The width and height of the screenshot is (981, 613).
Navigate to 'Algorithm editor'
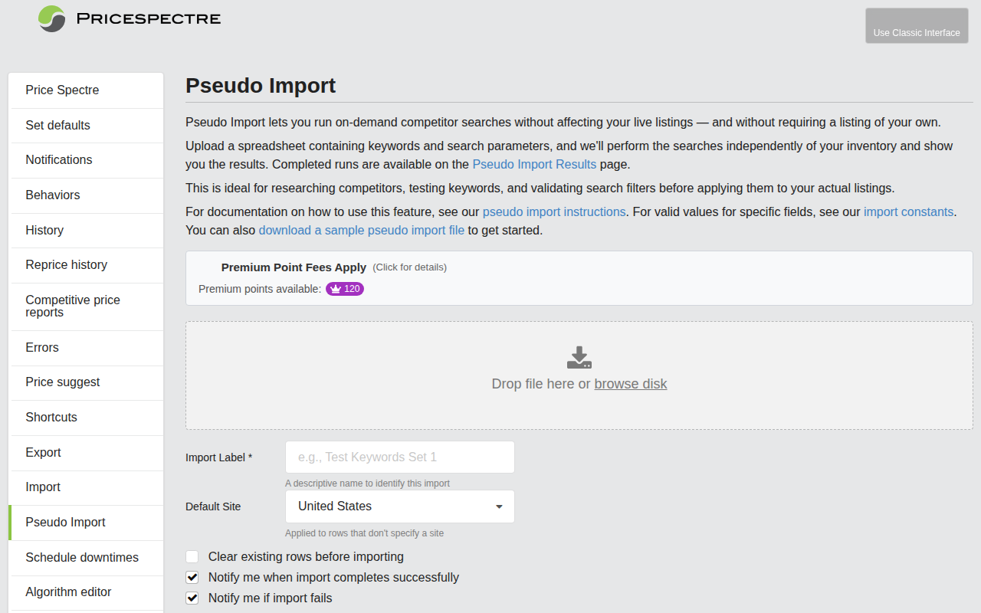(67, 592)
